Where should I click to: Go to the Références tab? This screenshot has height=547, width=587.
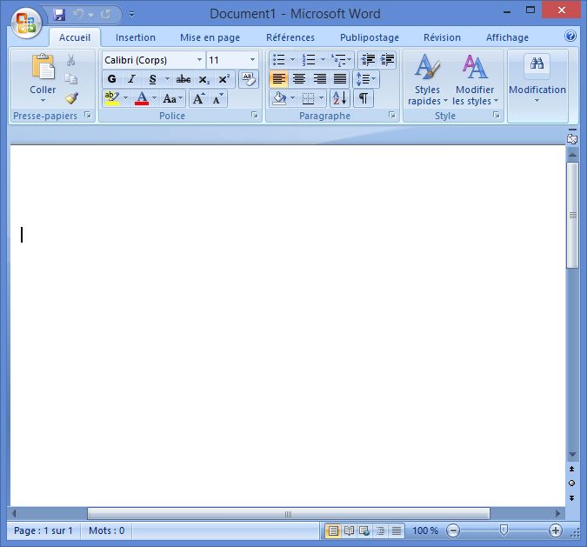click(x=290, y=37)
